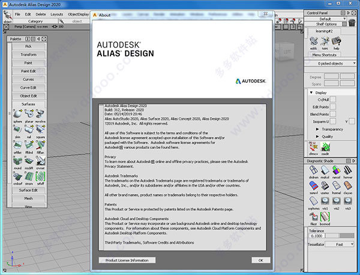Open the File menu

click(x=17, y=14)
